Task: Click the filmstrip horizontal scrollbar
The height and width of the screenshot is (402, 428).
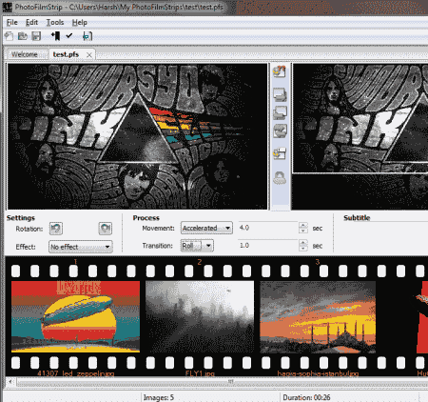Action: pyautogui.click(x=222, y=382)
